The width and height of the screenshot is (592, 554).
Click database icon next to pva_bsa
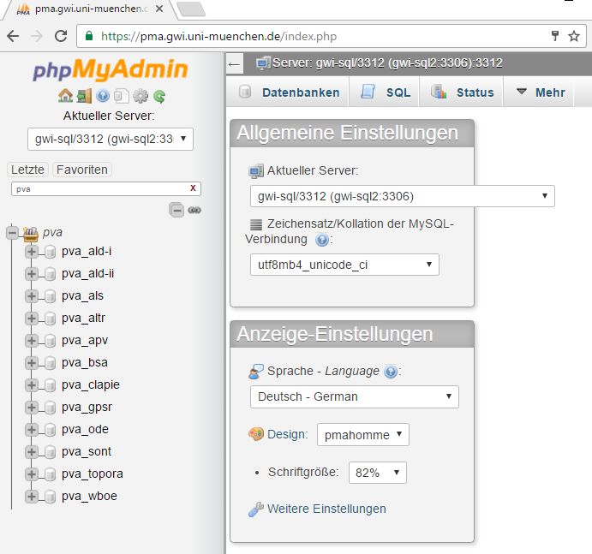50,363
